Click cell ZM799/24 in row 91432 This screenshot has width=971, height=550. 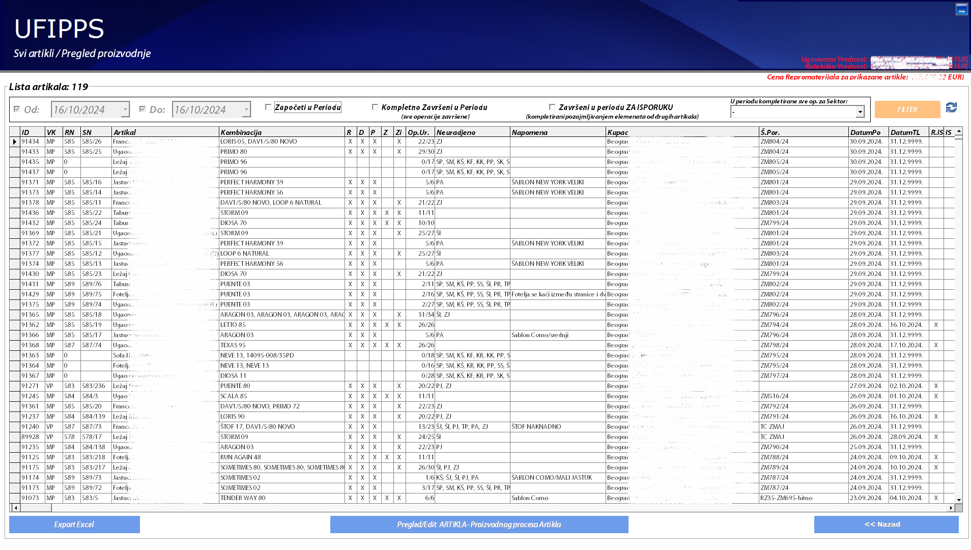point(804,223)
